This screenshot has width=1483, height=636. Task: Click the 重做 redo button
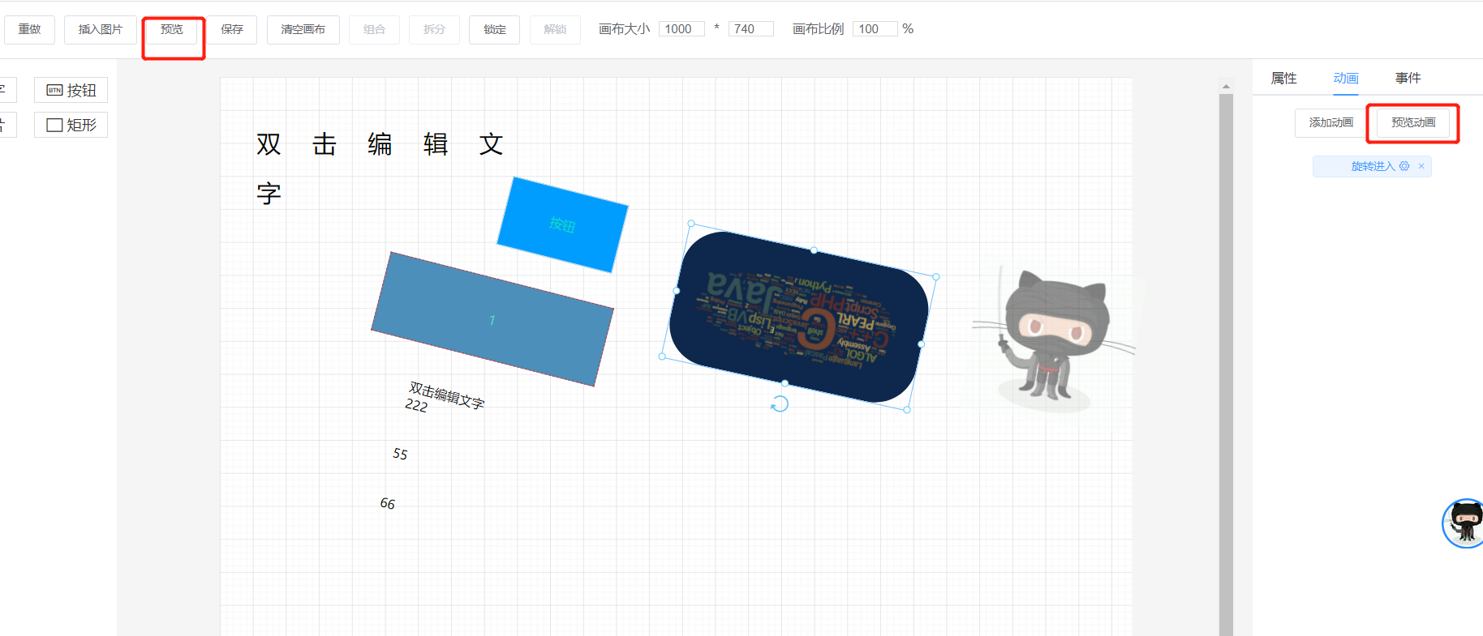point(29,29)
